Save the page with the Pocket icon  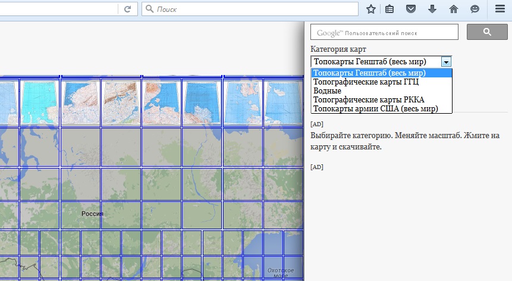[x=410, y=10]
